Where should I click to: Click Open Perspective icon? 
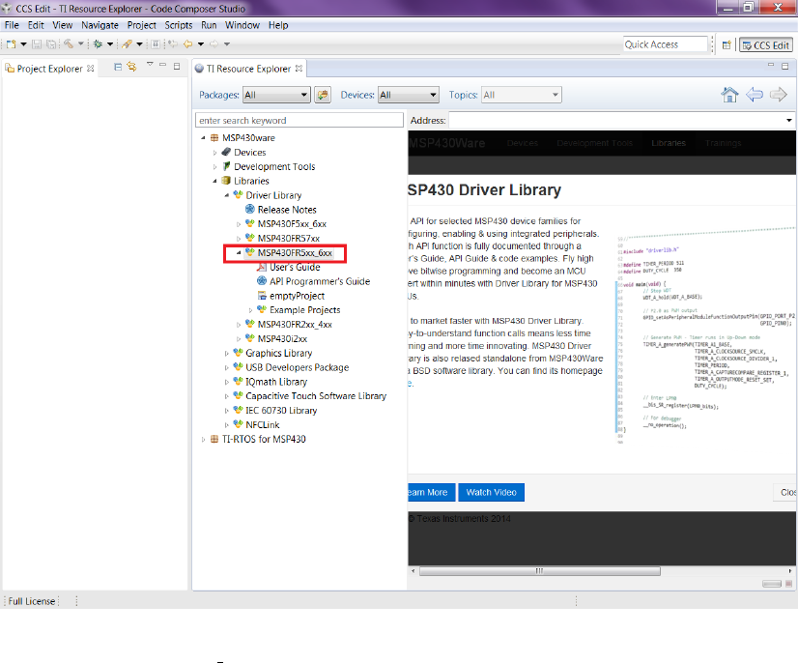(x=727, y=45)
